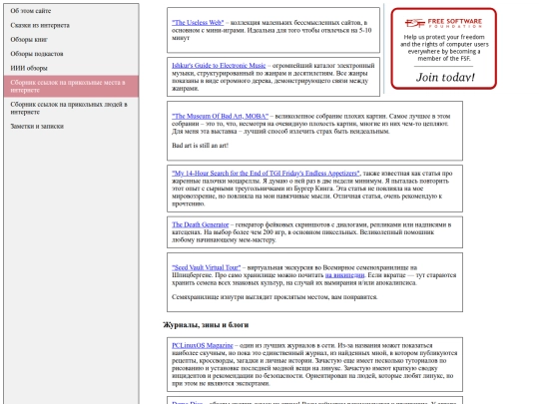539x404 pixels.
Task: Open "PCLinuxOS Magazine" link
Action: click(203, 345)
